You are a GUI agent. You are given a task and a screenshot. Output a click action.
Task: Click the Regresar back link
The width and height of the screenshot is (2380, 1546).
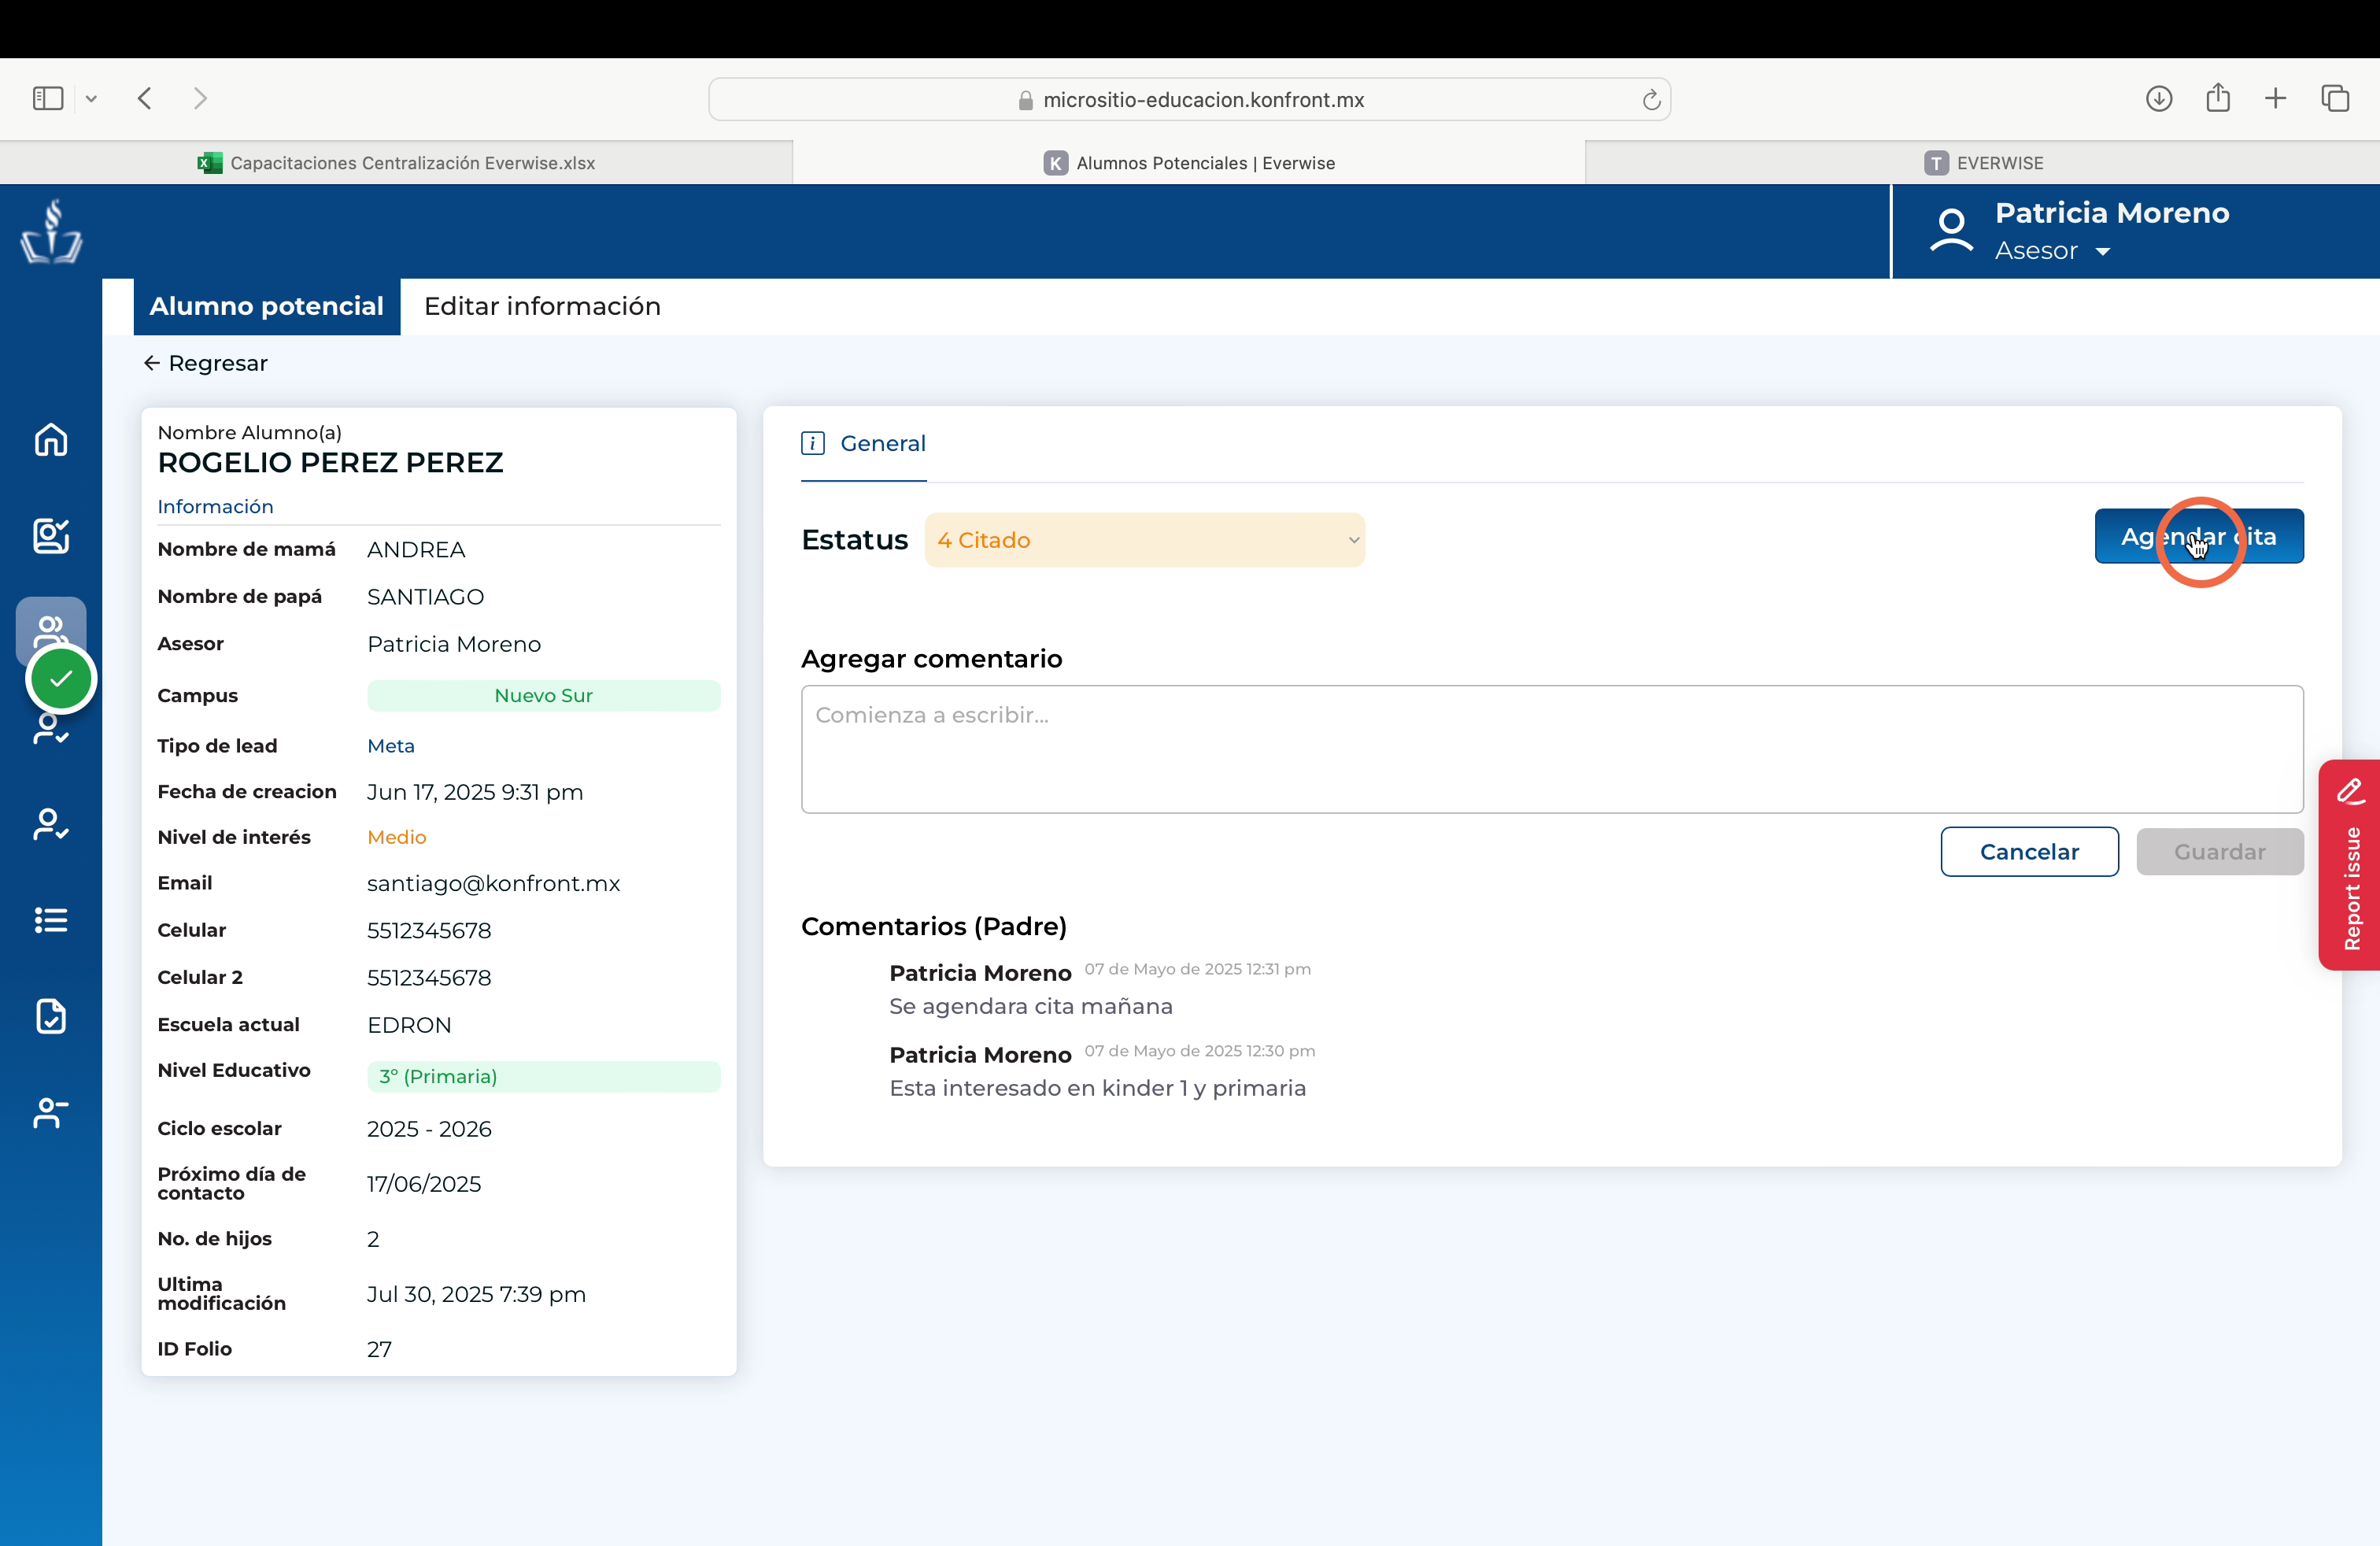205,363
